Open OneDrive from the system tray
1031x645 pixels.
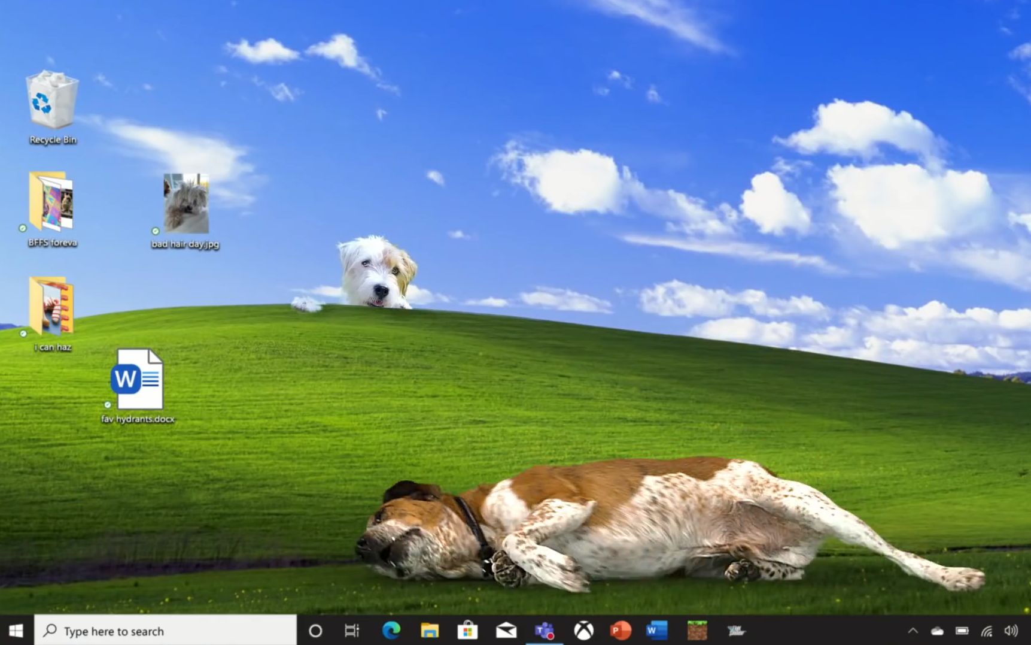coord(937,631)
